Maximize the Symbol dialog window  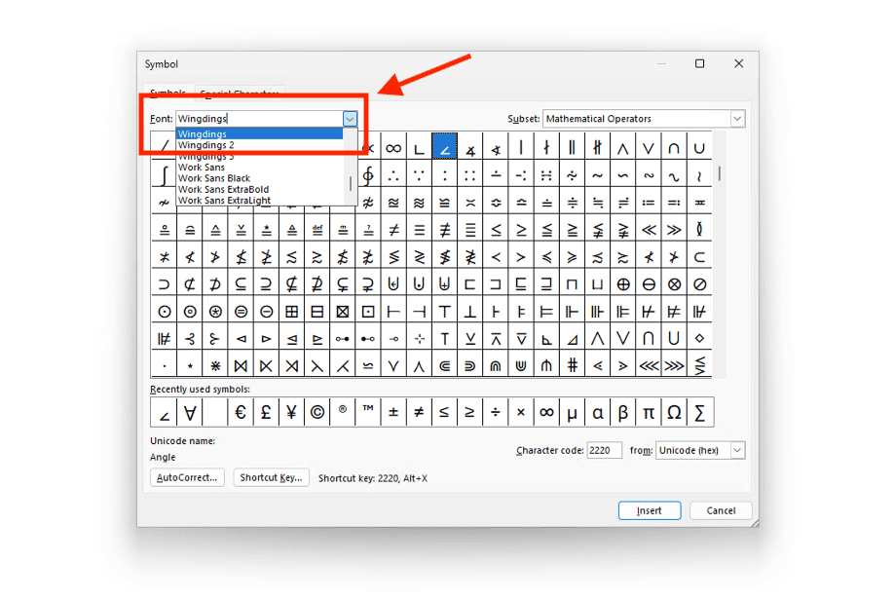pos(699,63)
